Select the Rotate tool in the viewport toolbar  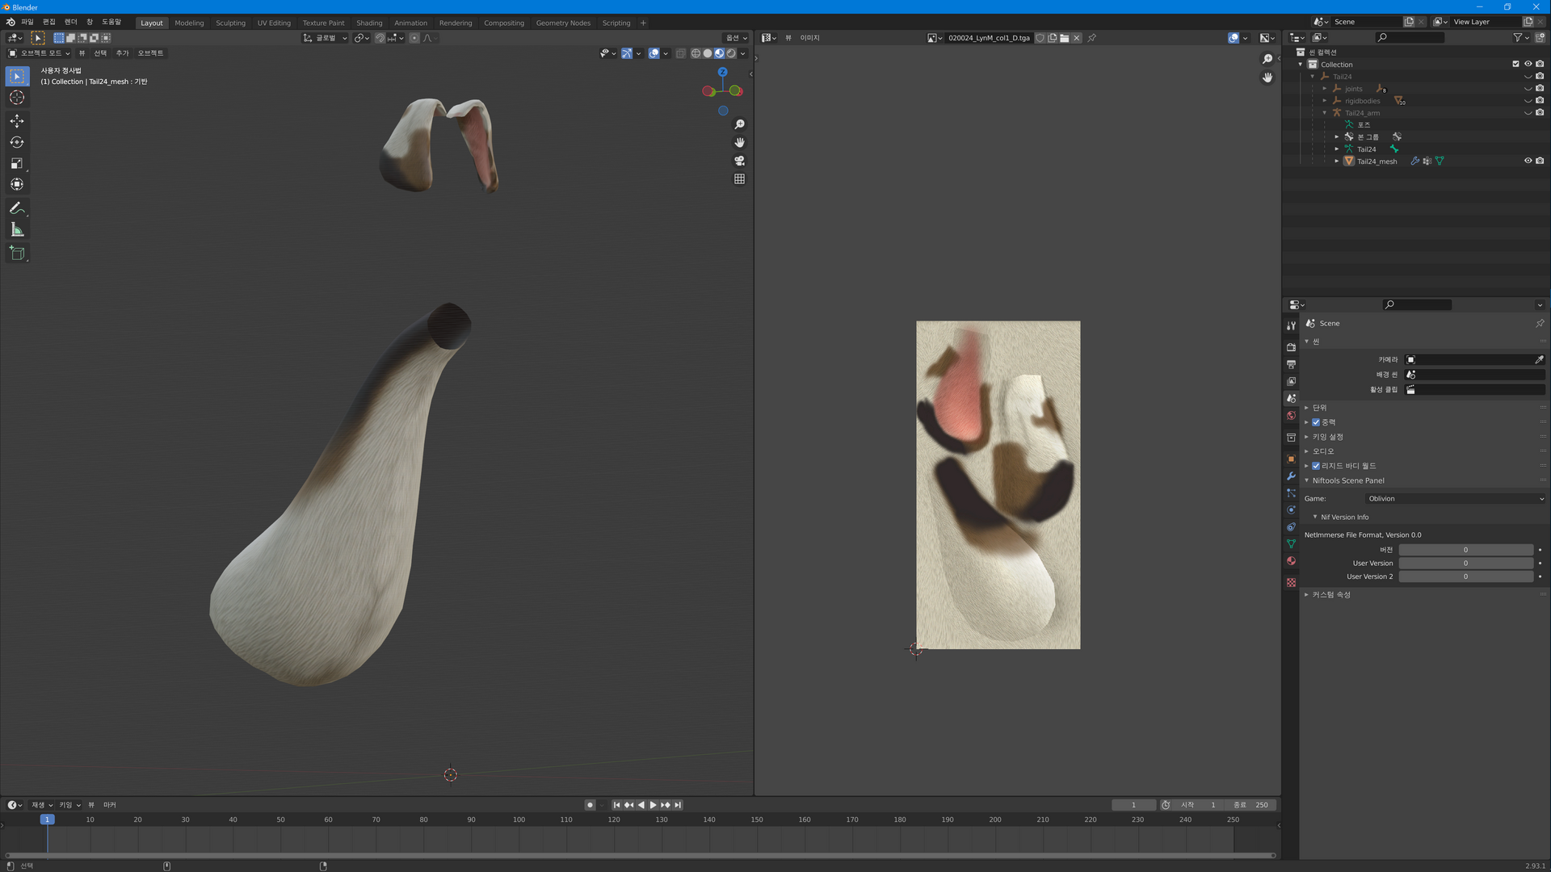click(17, 142)
